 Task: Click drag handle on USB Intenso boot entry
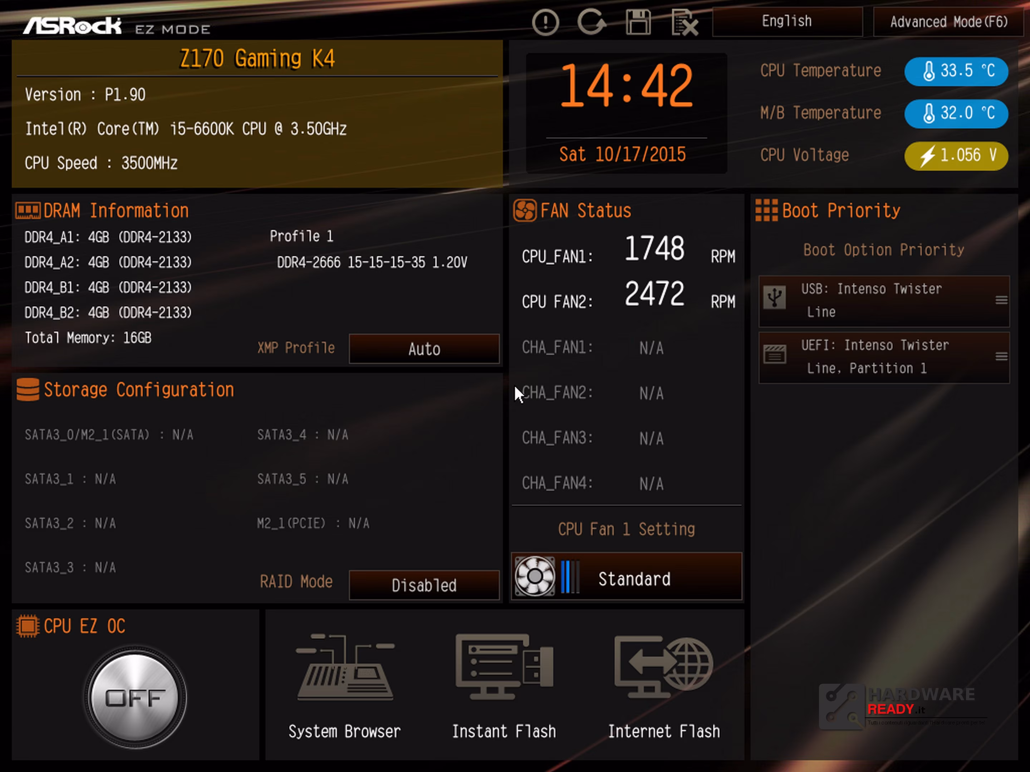coord(1001,301)
